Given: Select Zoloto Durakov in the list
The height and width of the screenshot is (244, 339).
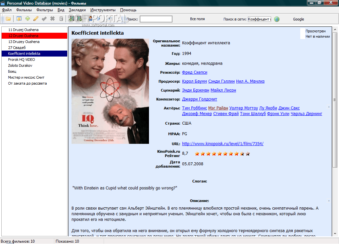Looking at the screenshot, I should (34, 65).
